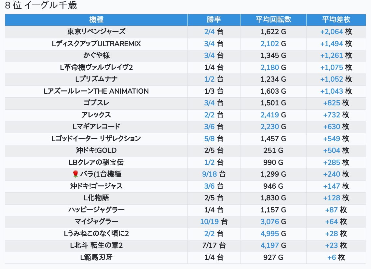Select LディスクアップULTRAREMIX row name
The height and width of the screenshot is (269, 371).
click(96, 44)
